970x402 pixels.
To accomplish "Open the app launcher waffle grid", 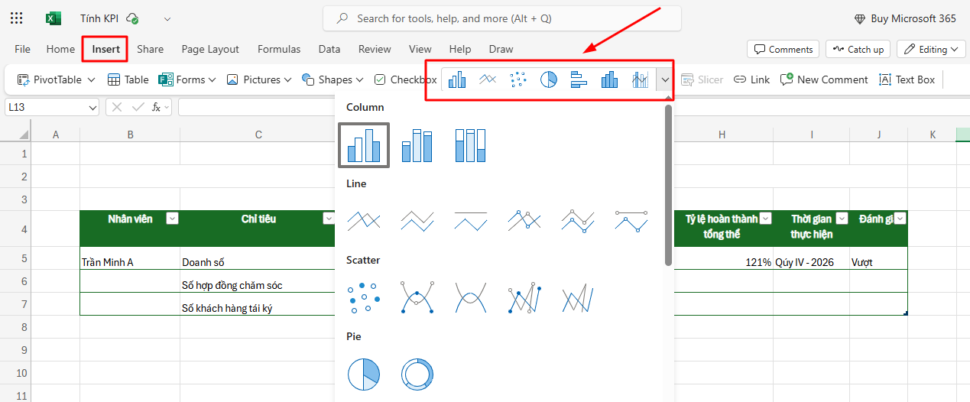I will [17, 18].
